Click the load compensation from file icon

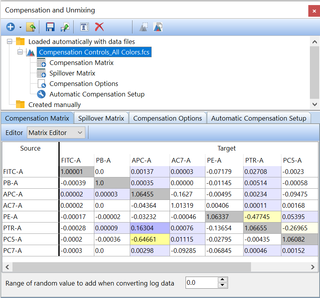pos(31,27)
